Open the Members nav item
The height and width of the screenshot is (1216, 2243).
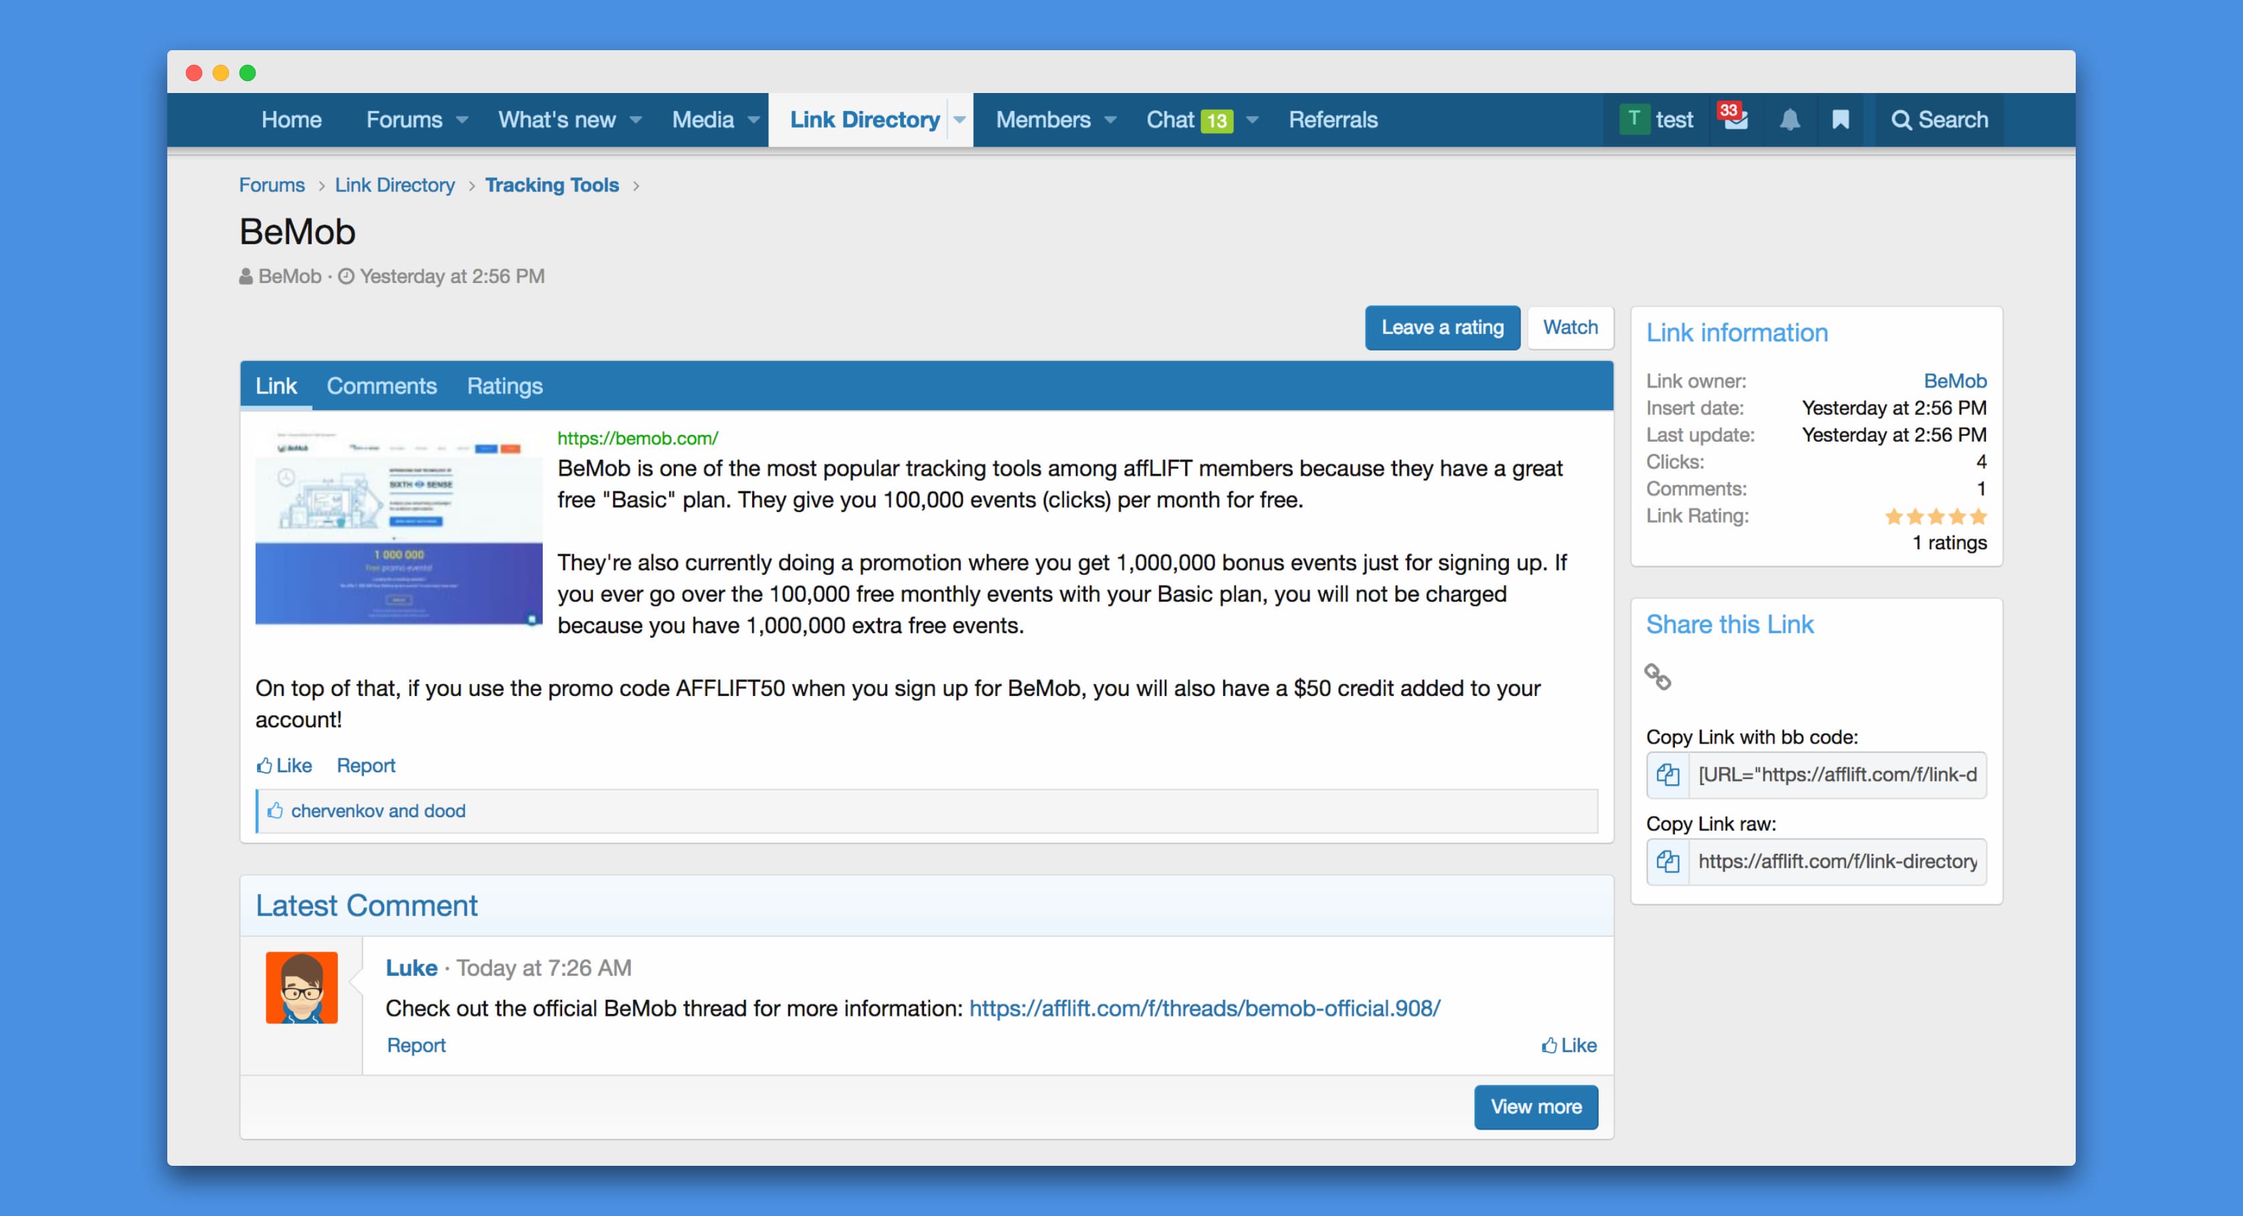pyautogui.click(x=1043, y=119)
